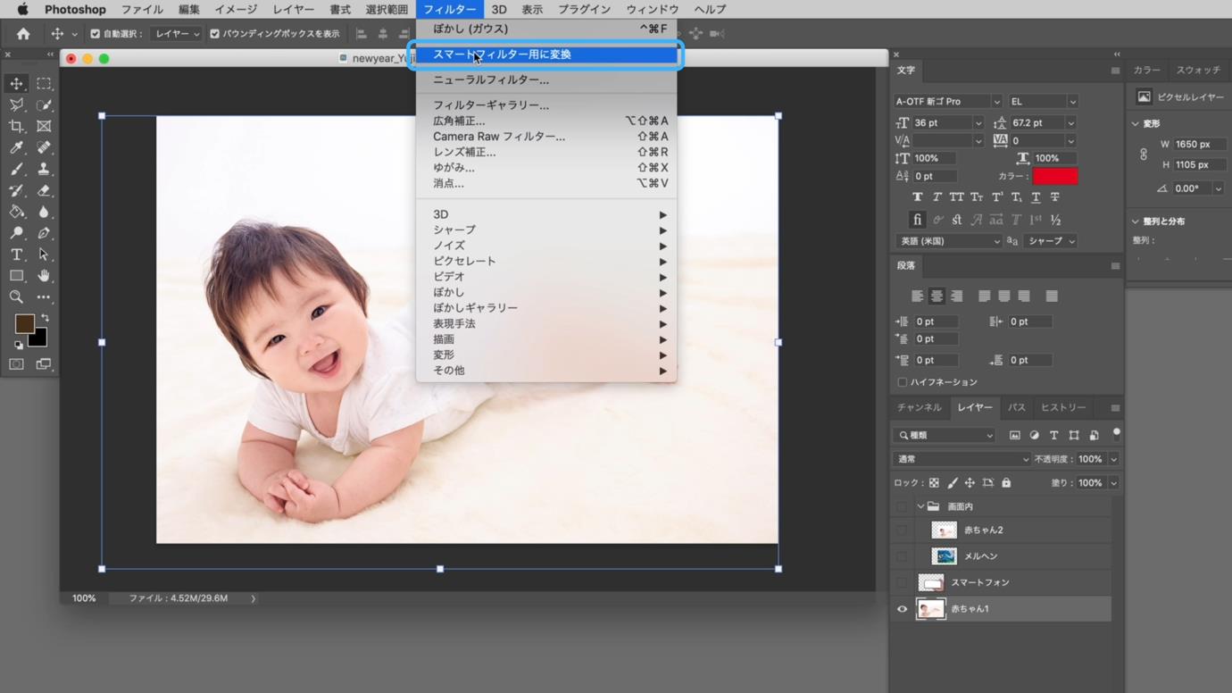Select the Dodge tool

tap(16, 233)
